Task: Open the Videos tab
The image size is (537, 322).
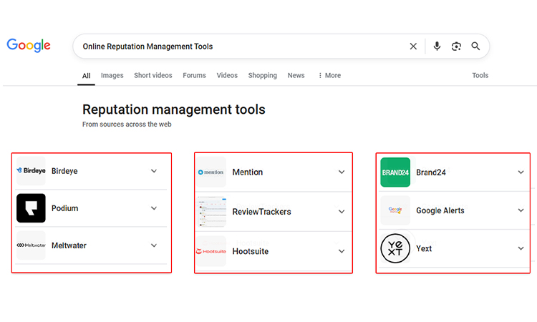Action: 227,75
